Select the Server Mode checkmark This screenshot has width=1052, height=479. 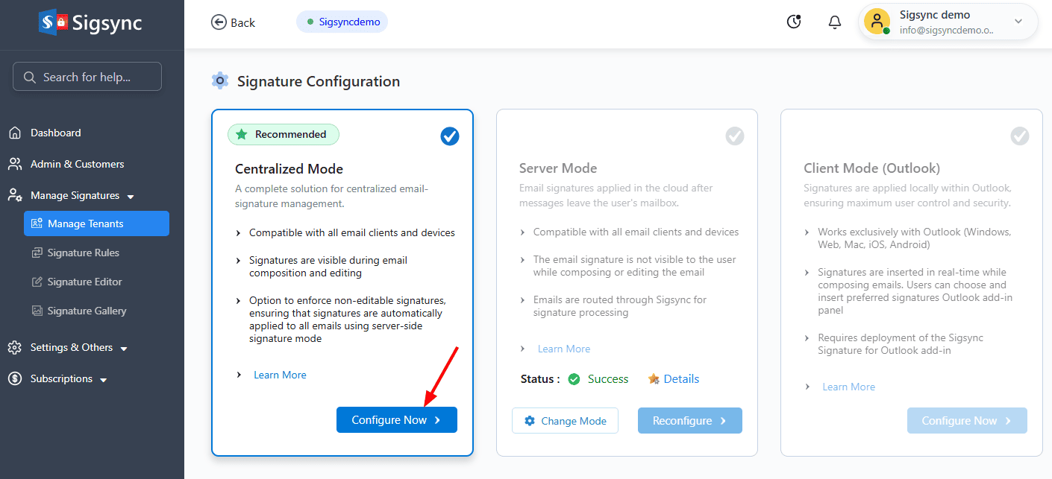735,136
